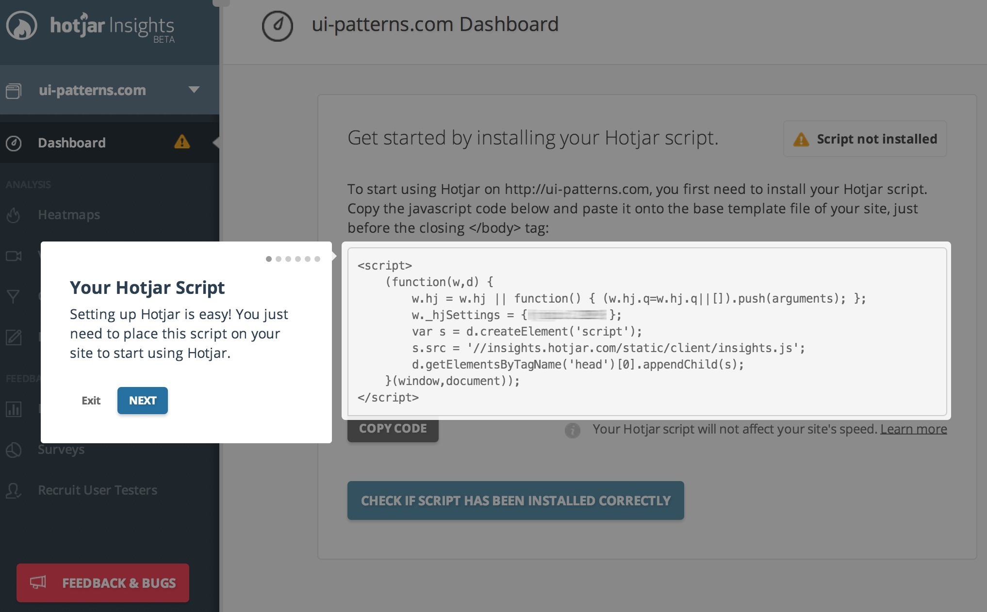Screen dimensions: 987x612
Task: Select the third tour progress dot
Action: pyautogui.click(x=288, y=259)
